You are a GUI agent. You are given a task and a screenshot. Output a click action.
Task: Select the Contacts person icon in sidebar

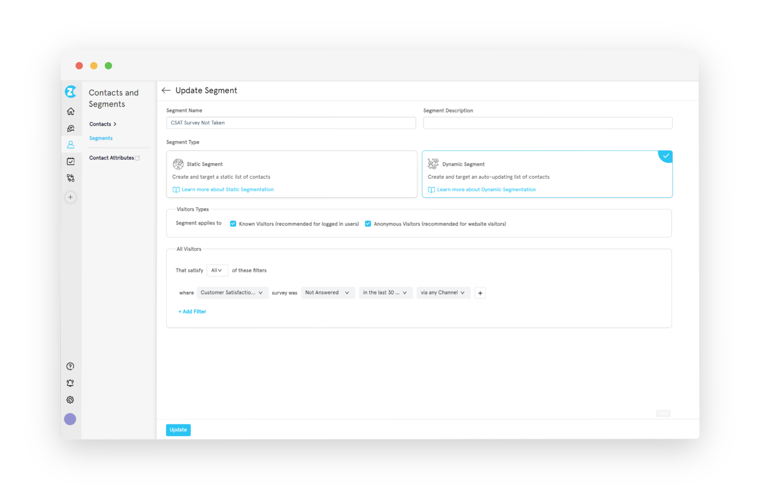point(71,145)
